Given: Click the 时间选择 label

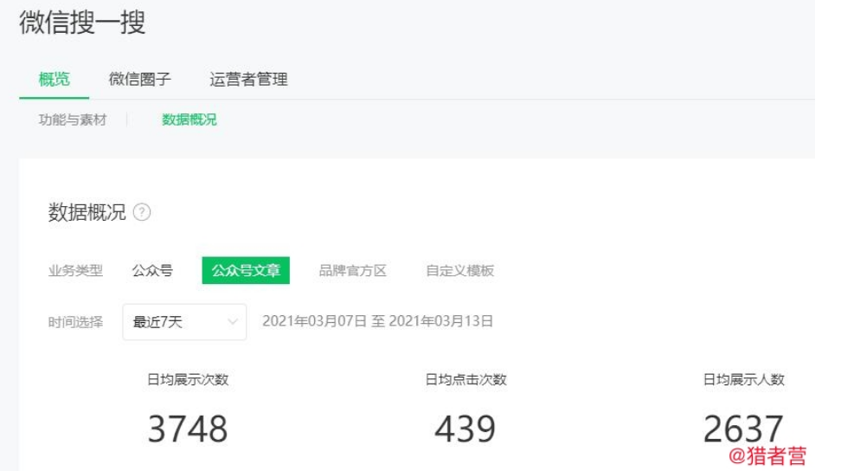Looking at the screenshot, I should (x=75, y=322).
